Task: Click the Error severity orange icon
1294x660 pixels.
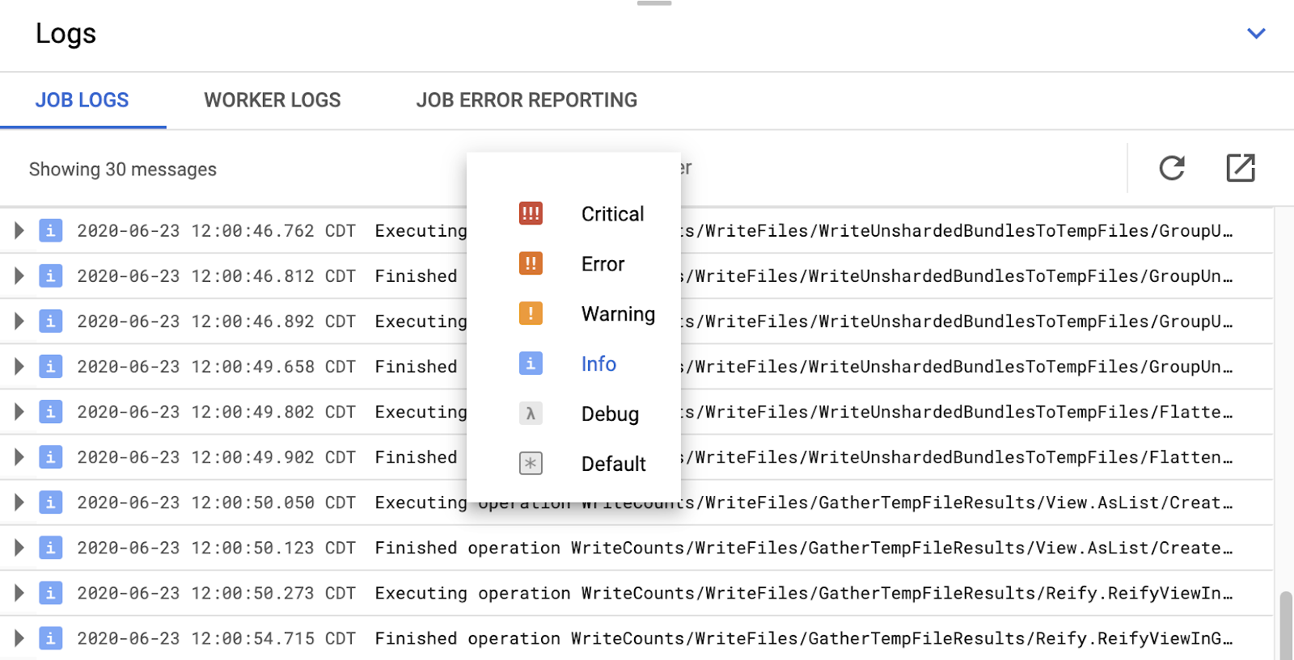Action: pyautogui.click(x=531, y=263)
